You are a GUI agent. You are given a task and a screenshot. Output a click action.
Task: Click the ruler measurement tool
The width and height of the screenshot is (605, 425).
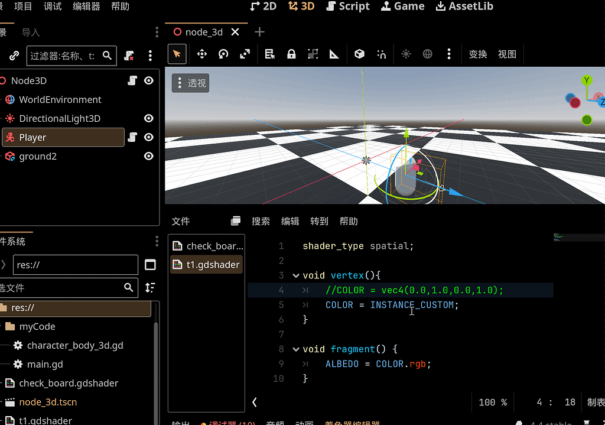[x=334, y=54]
